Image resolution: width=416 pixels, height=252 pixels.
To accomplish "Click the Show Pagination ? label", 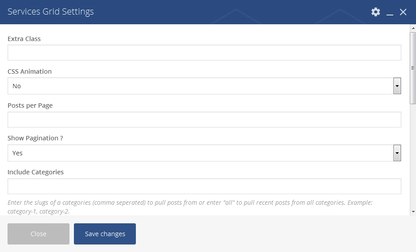I will [35, 138].
